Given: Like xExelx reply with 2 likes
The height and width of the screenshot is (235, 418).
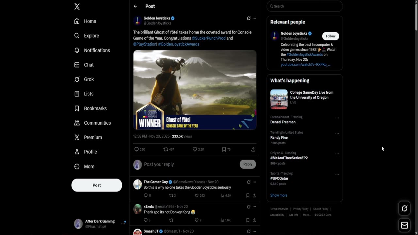Looking at the screenshot, I should point(198,220).
